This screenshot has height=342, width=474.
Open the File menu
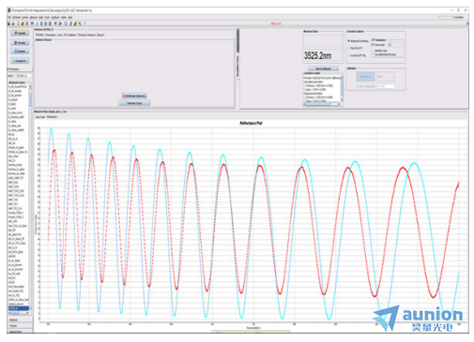tap(9, 18)
